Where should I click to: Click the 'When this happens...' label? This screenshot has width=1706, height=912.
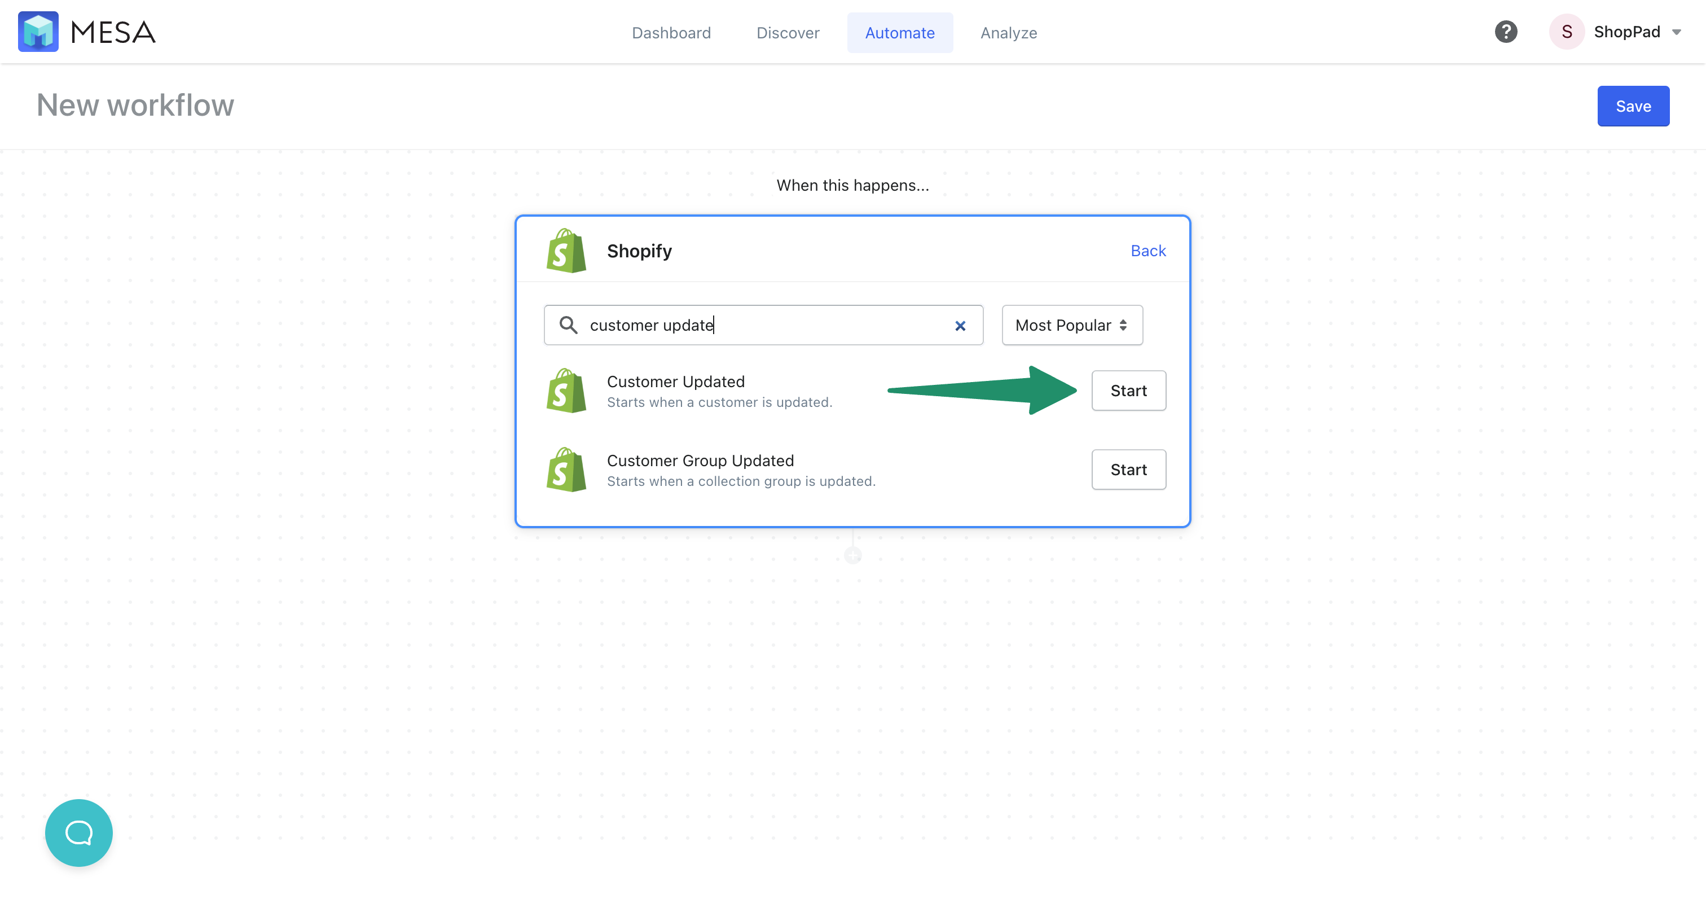(852, 186)
